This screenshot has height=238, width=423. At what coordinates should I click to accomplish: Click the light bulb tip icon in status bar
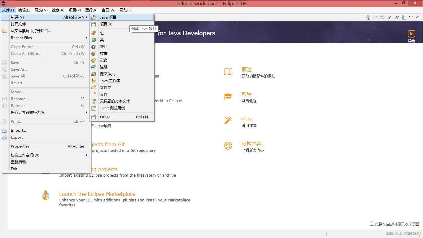pos(419,234)
